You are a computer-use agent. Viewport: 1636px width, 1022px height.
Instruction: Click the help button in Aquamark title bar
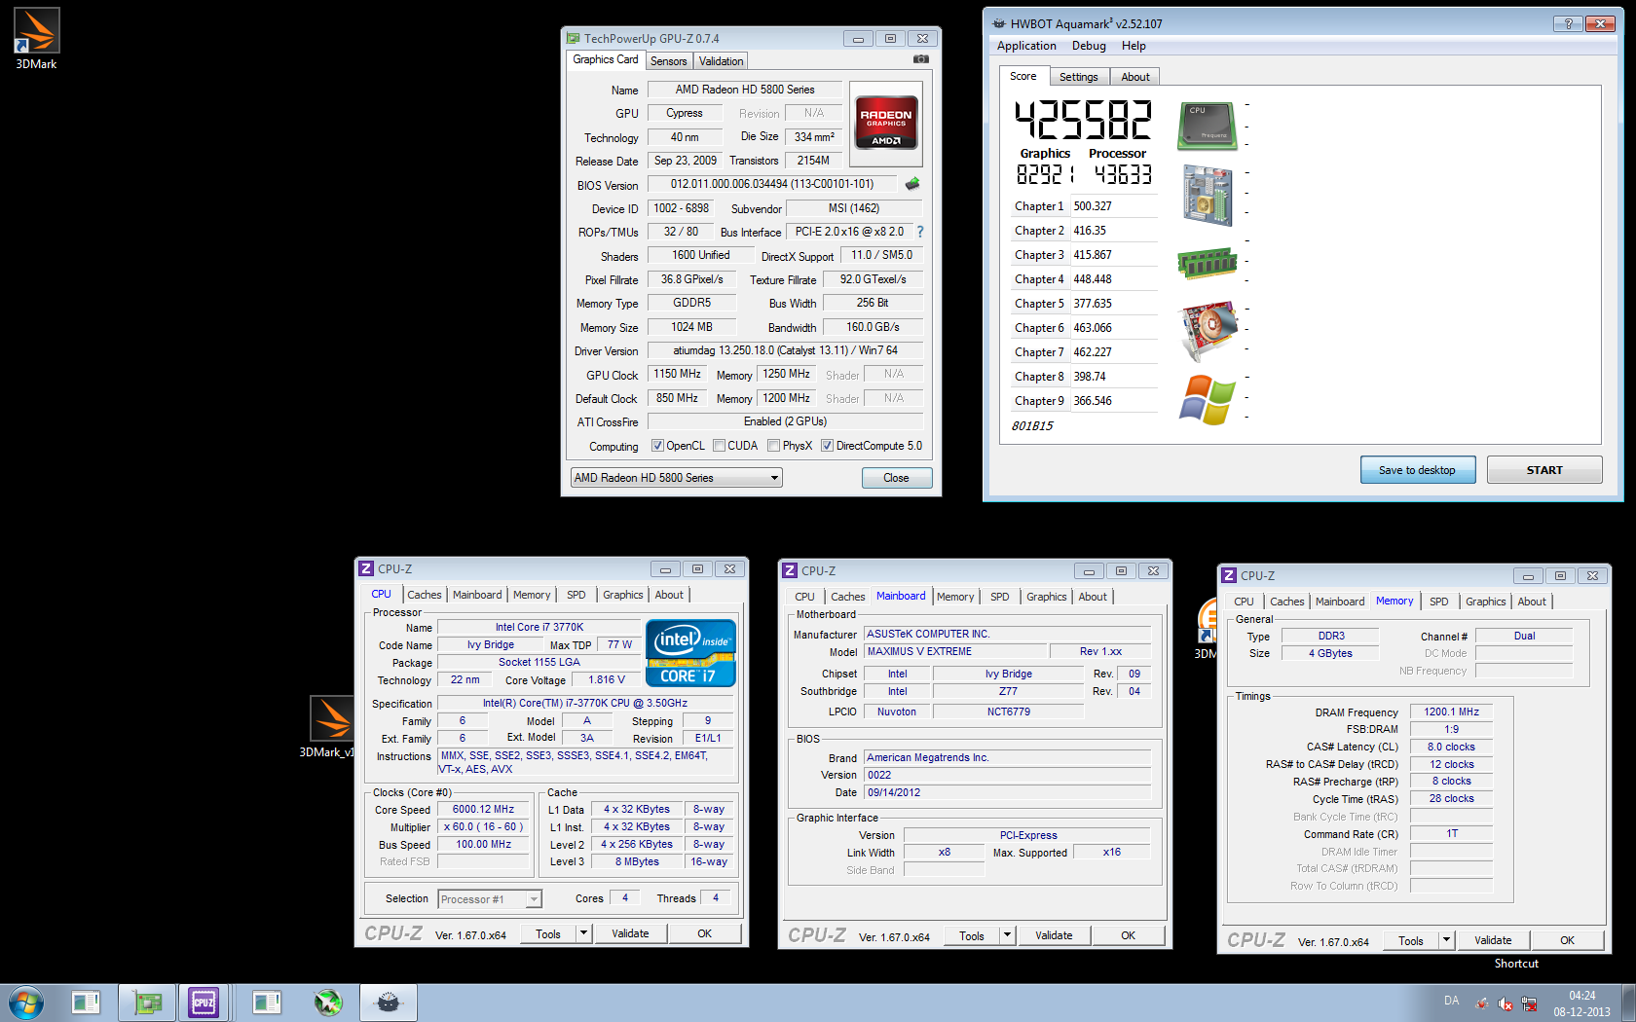(x=1568, y=23)
